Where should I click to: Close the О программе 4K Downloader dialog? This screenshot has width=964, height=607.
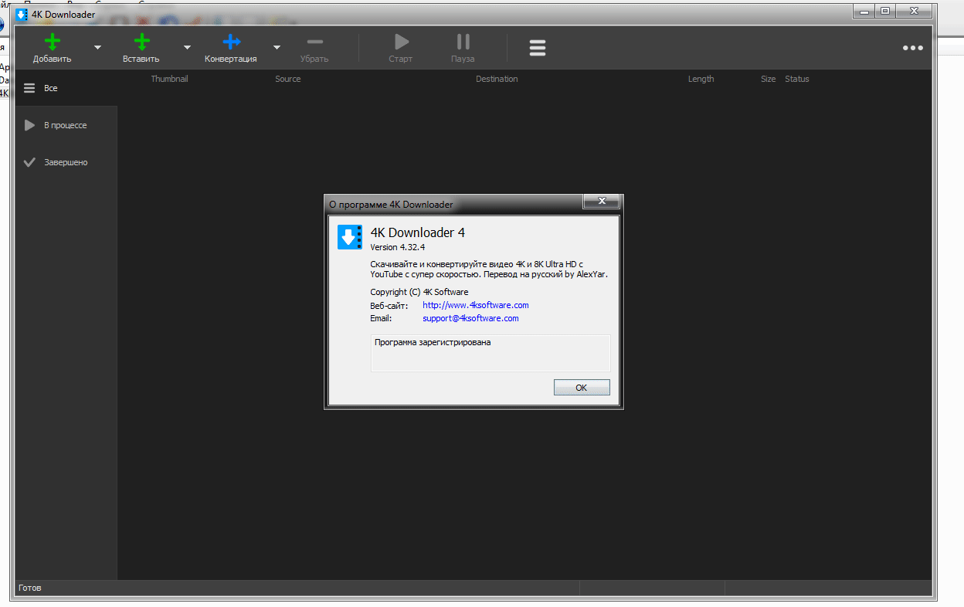[x=601, y=202]
